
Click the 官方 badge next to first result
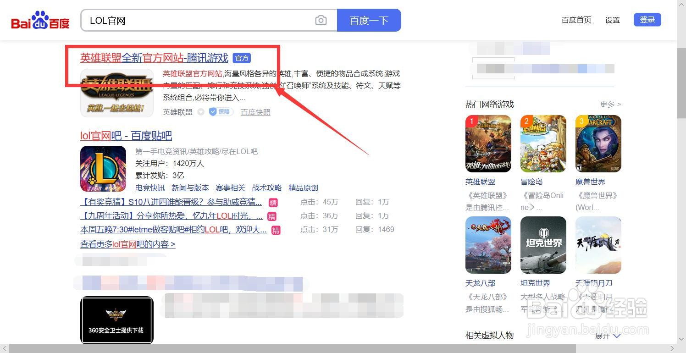242,58
